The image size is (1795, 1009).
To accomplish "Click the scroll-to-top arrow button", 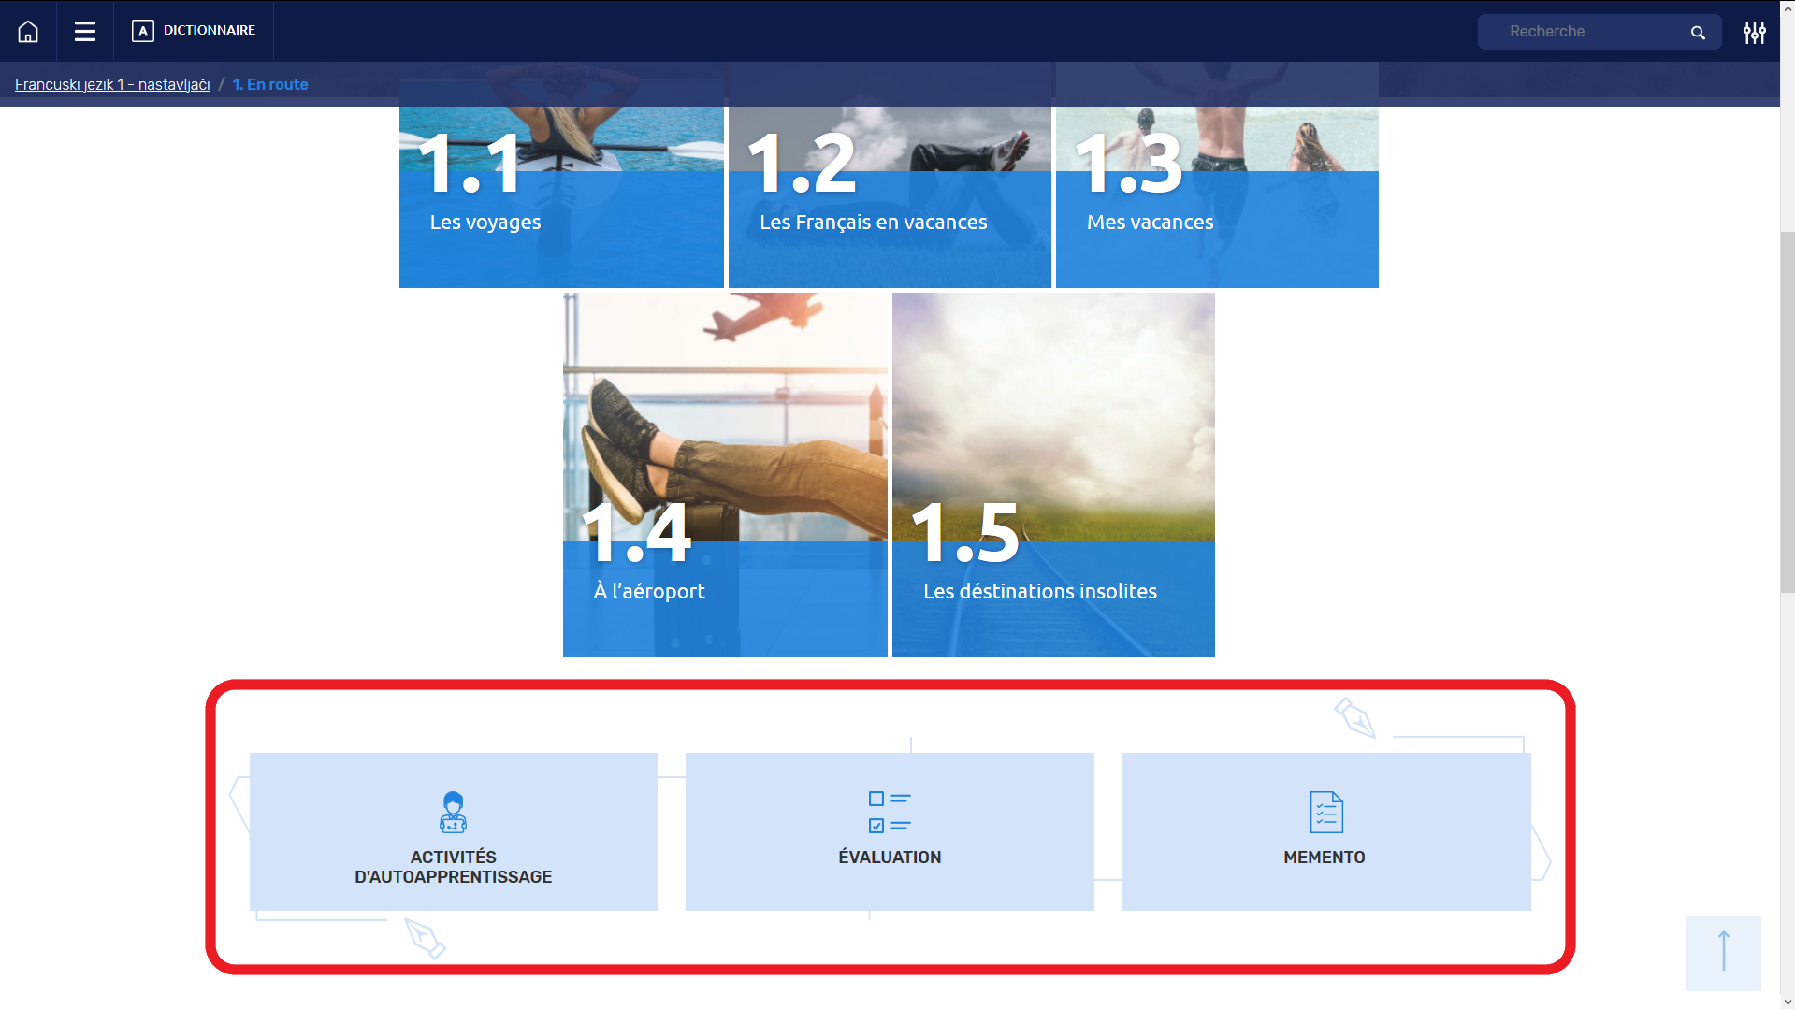I will 1723,952.
